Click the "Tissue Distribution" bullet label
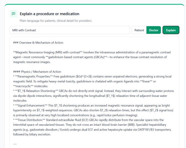 pos(30,120)
